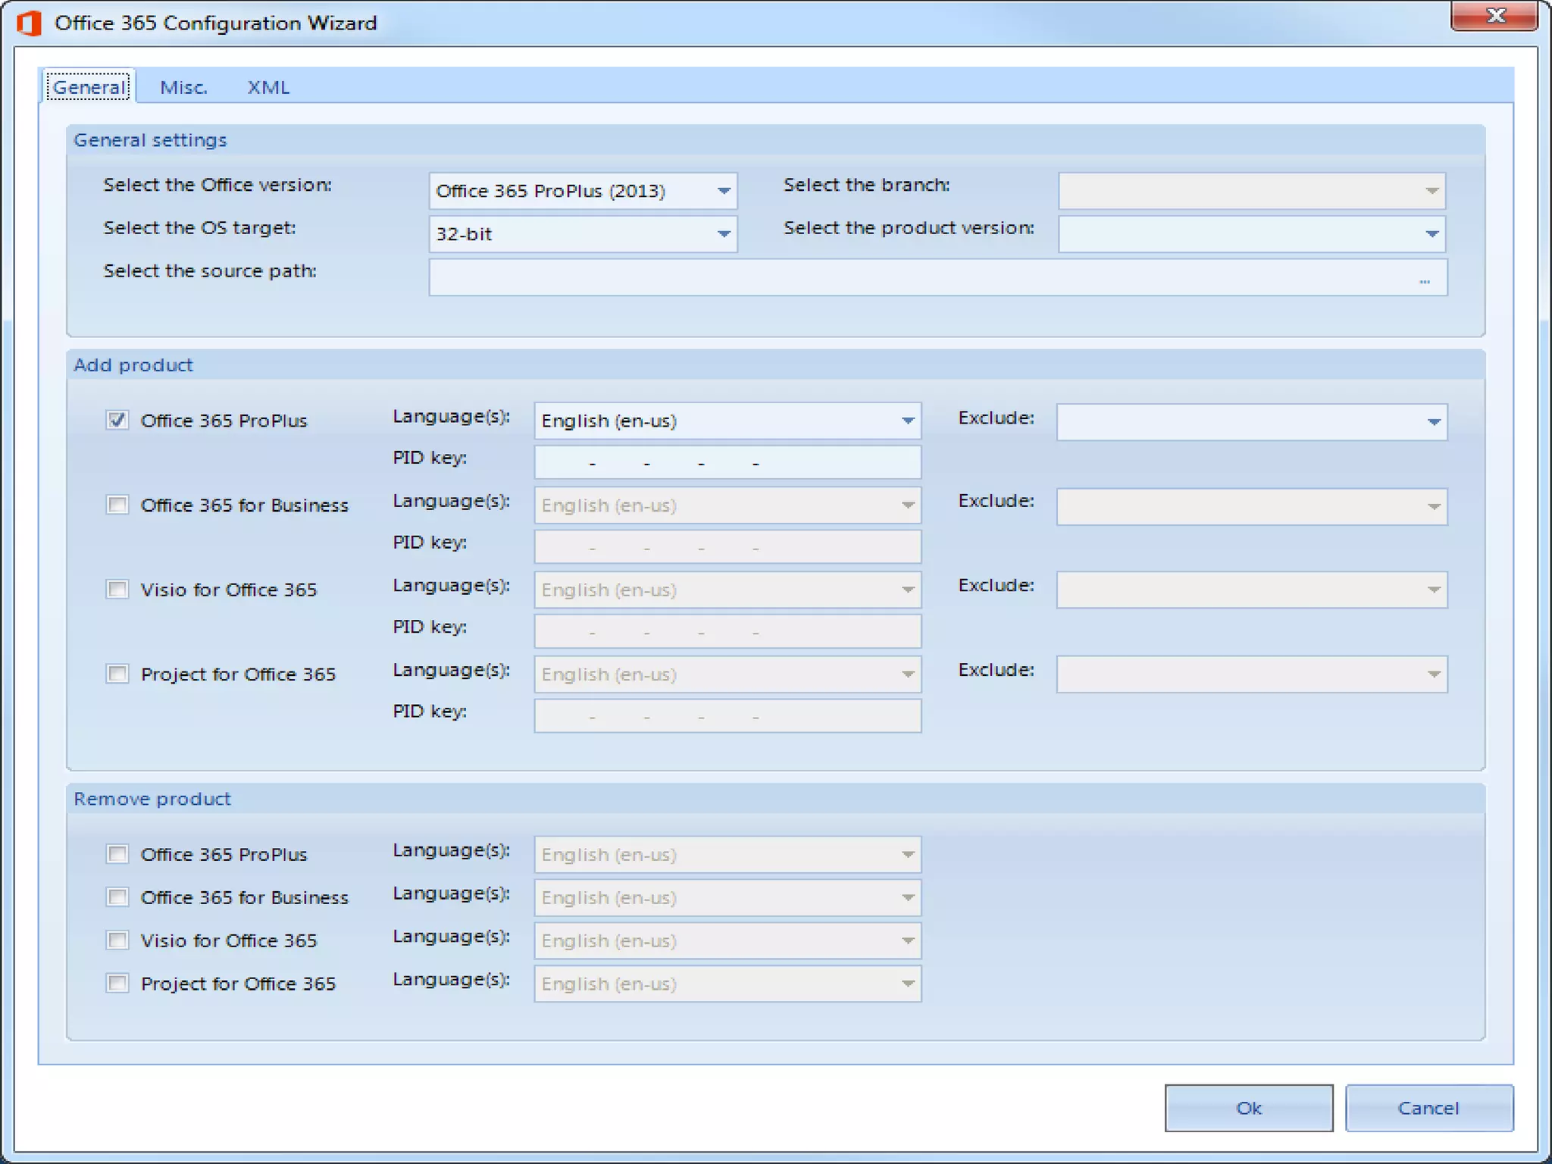Open the XML tab

[268, 87]
